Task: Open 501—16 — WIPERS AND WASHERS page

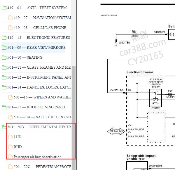Action: tap(42, 97)
